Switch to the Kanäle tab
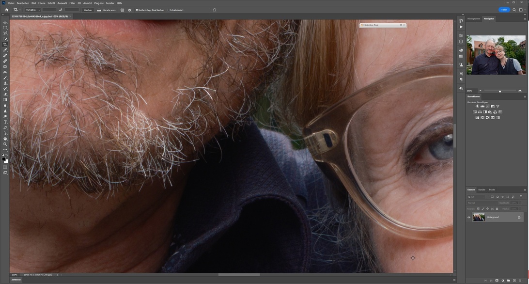 [x=482, y=189]
